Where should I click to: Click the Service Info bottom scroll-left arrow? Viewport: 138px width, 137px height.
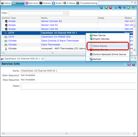(x=3, y=134)
